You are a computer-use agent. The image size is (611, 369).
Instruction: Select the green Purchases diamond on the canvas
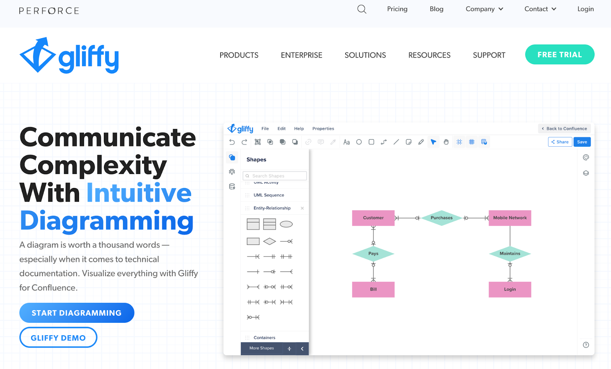click(441, 218)
